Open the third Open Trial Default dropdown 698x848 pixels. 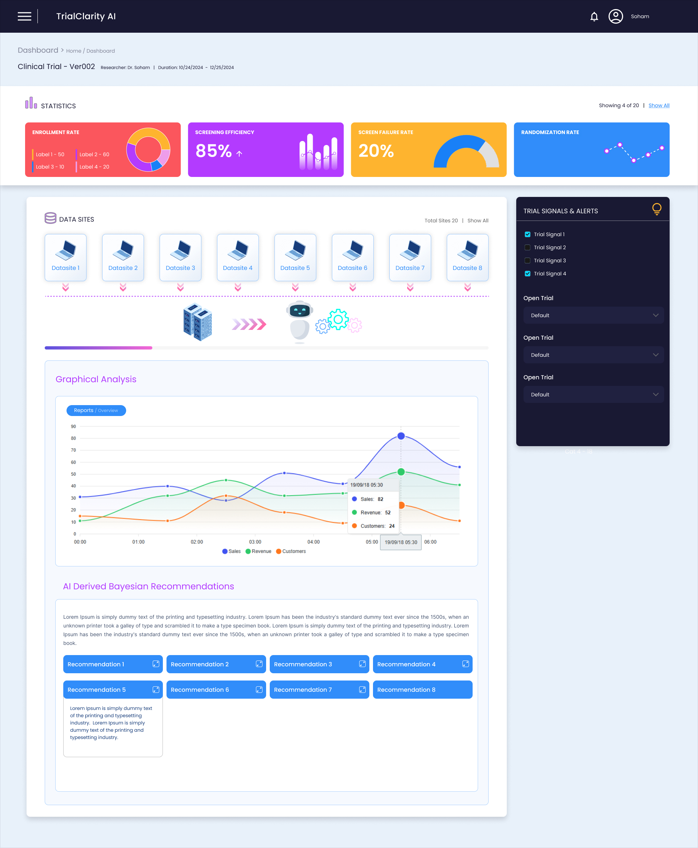point(593,395)
